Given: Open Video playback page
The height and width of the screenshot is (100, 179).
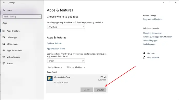Looking at the screenshot, I should pos(13,57).
